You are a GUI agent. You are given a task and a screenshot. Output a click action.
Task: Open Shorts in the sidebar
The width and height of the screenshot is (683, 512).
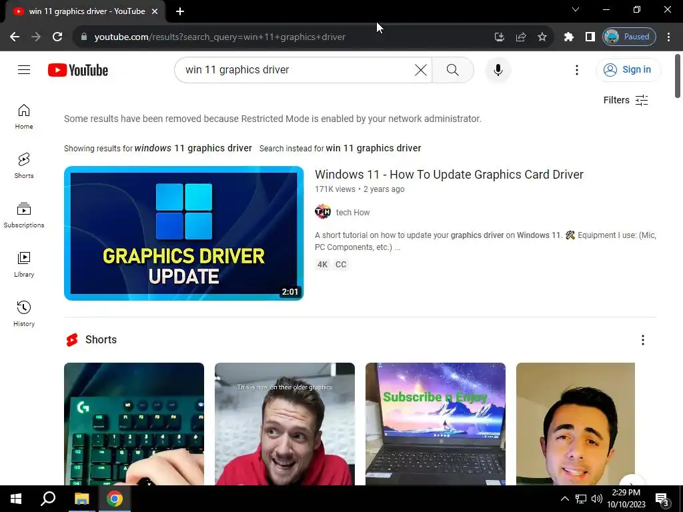click(x=24, y=166)
